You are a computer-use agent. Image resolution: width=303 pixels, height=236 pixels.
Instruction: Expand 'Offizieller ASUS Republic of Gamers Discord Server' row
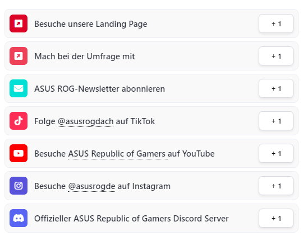click(151, 218)
